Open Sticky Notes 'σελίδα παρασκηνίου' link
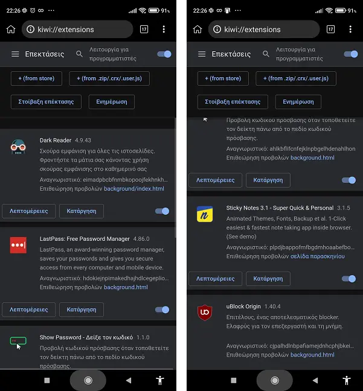Screen dimensions: 363x391 [x=317, y=256]
